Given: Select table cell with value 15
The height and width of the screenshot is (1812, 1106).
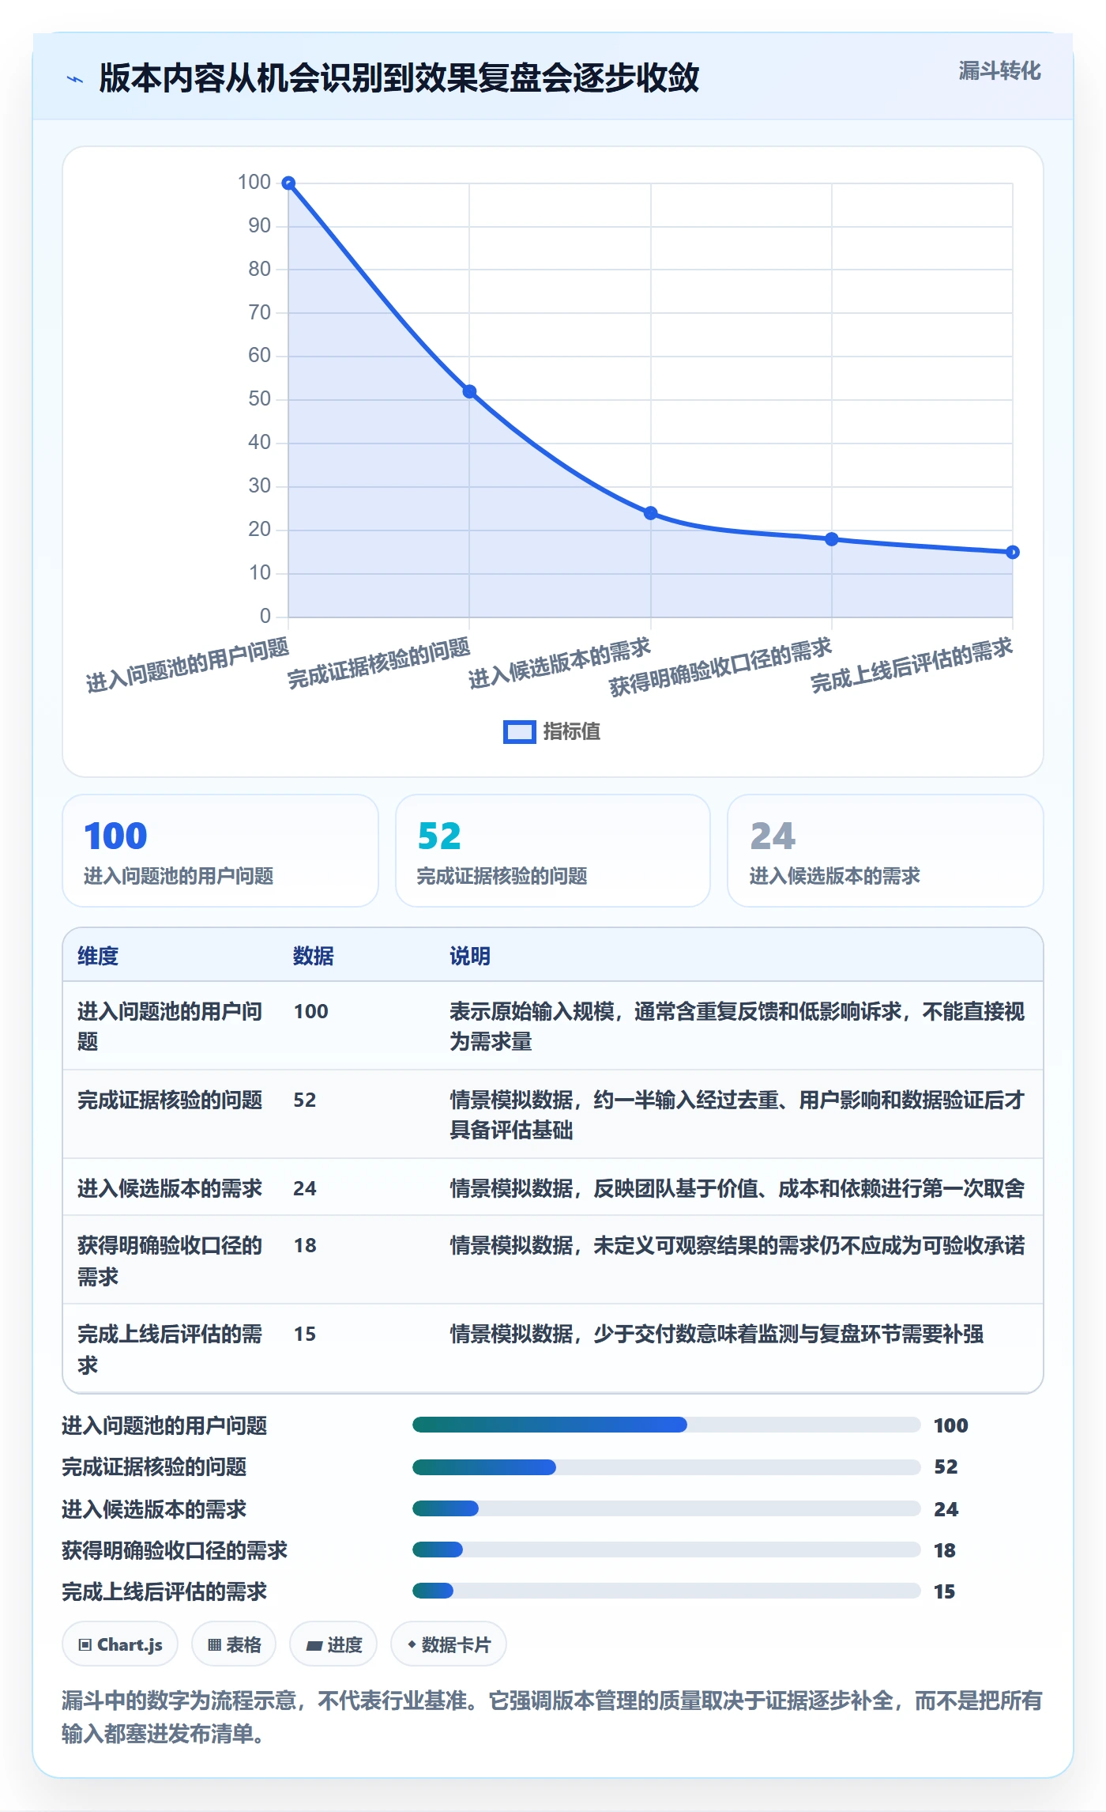Looking at the screenshot, I should point(305,1334).
